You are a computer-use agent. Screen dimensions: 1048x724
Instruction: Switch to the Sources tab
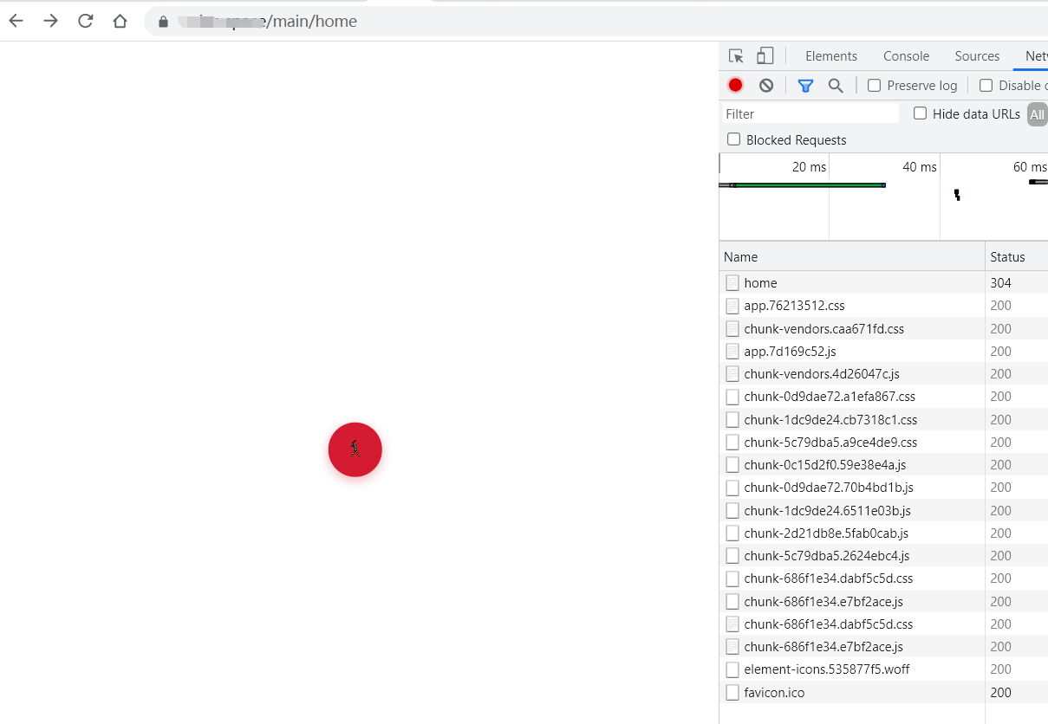977,56
